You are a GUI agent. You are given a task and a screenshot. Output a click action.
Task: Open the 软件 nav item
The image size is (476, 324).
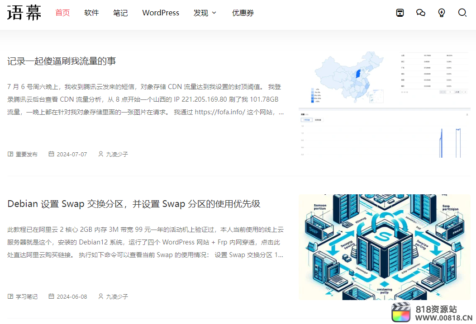tap(91, 13)
